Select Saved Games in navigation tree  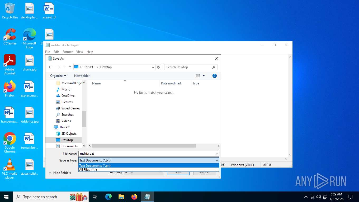pyautogui.click(x=68, y=108)
